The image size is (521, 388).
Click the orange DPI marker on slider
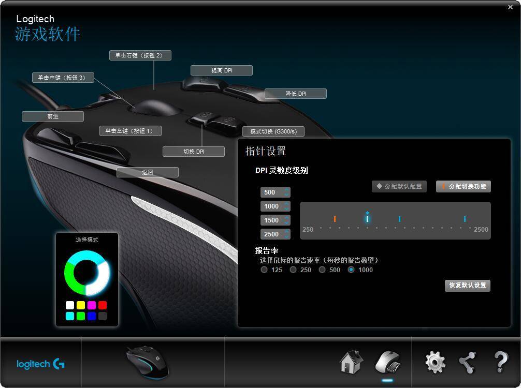(335, 219)
